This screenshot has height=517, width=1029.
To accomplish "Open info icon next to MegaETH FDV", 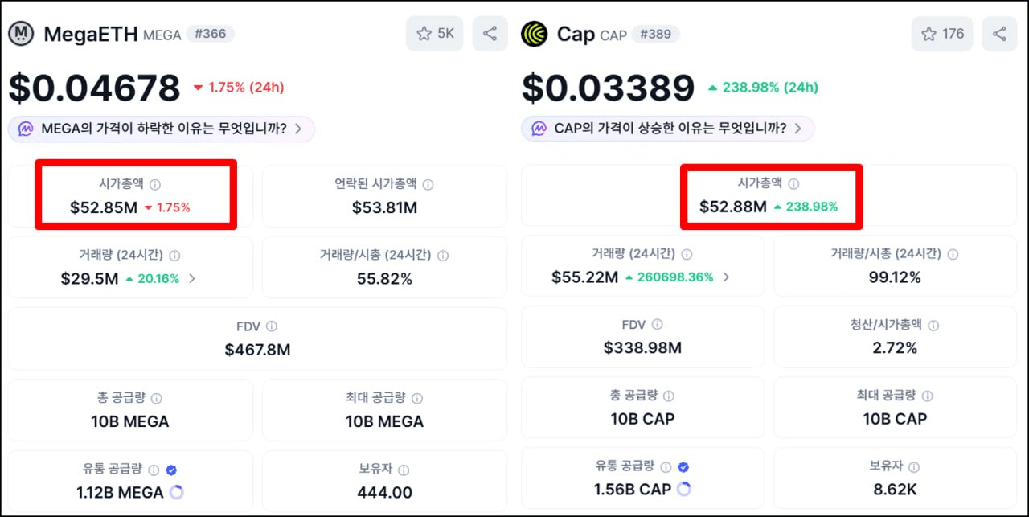I will (x=272, y=326).
